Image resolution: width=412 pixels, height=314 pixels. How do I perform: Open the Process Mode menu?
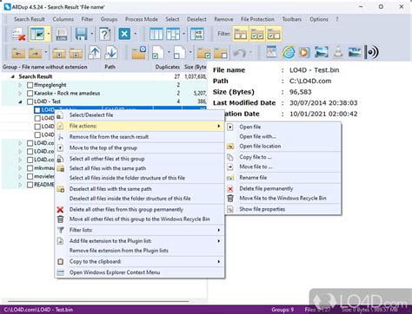click(x=142, y=19)
